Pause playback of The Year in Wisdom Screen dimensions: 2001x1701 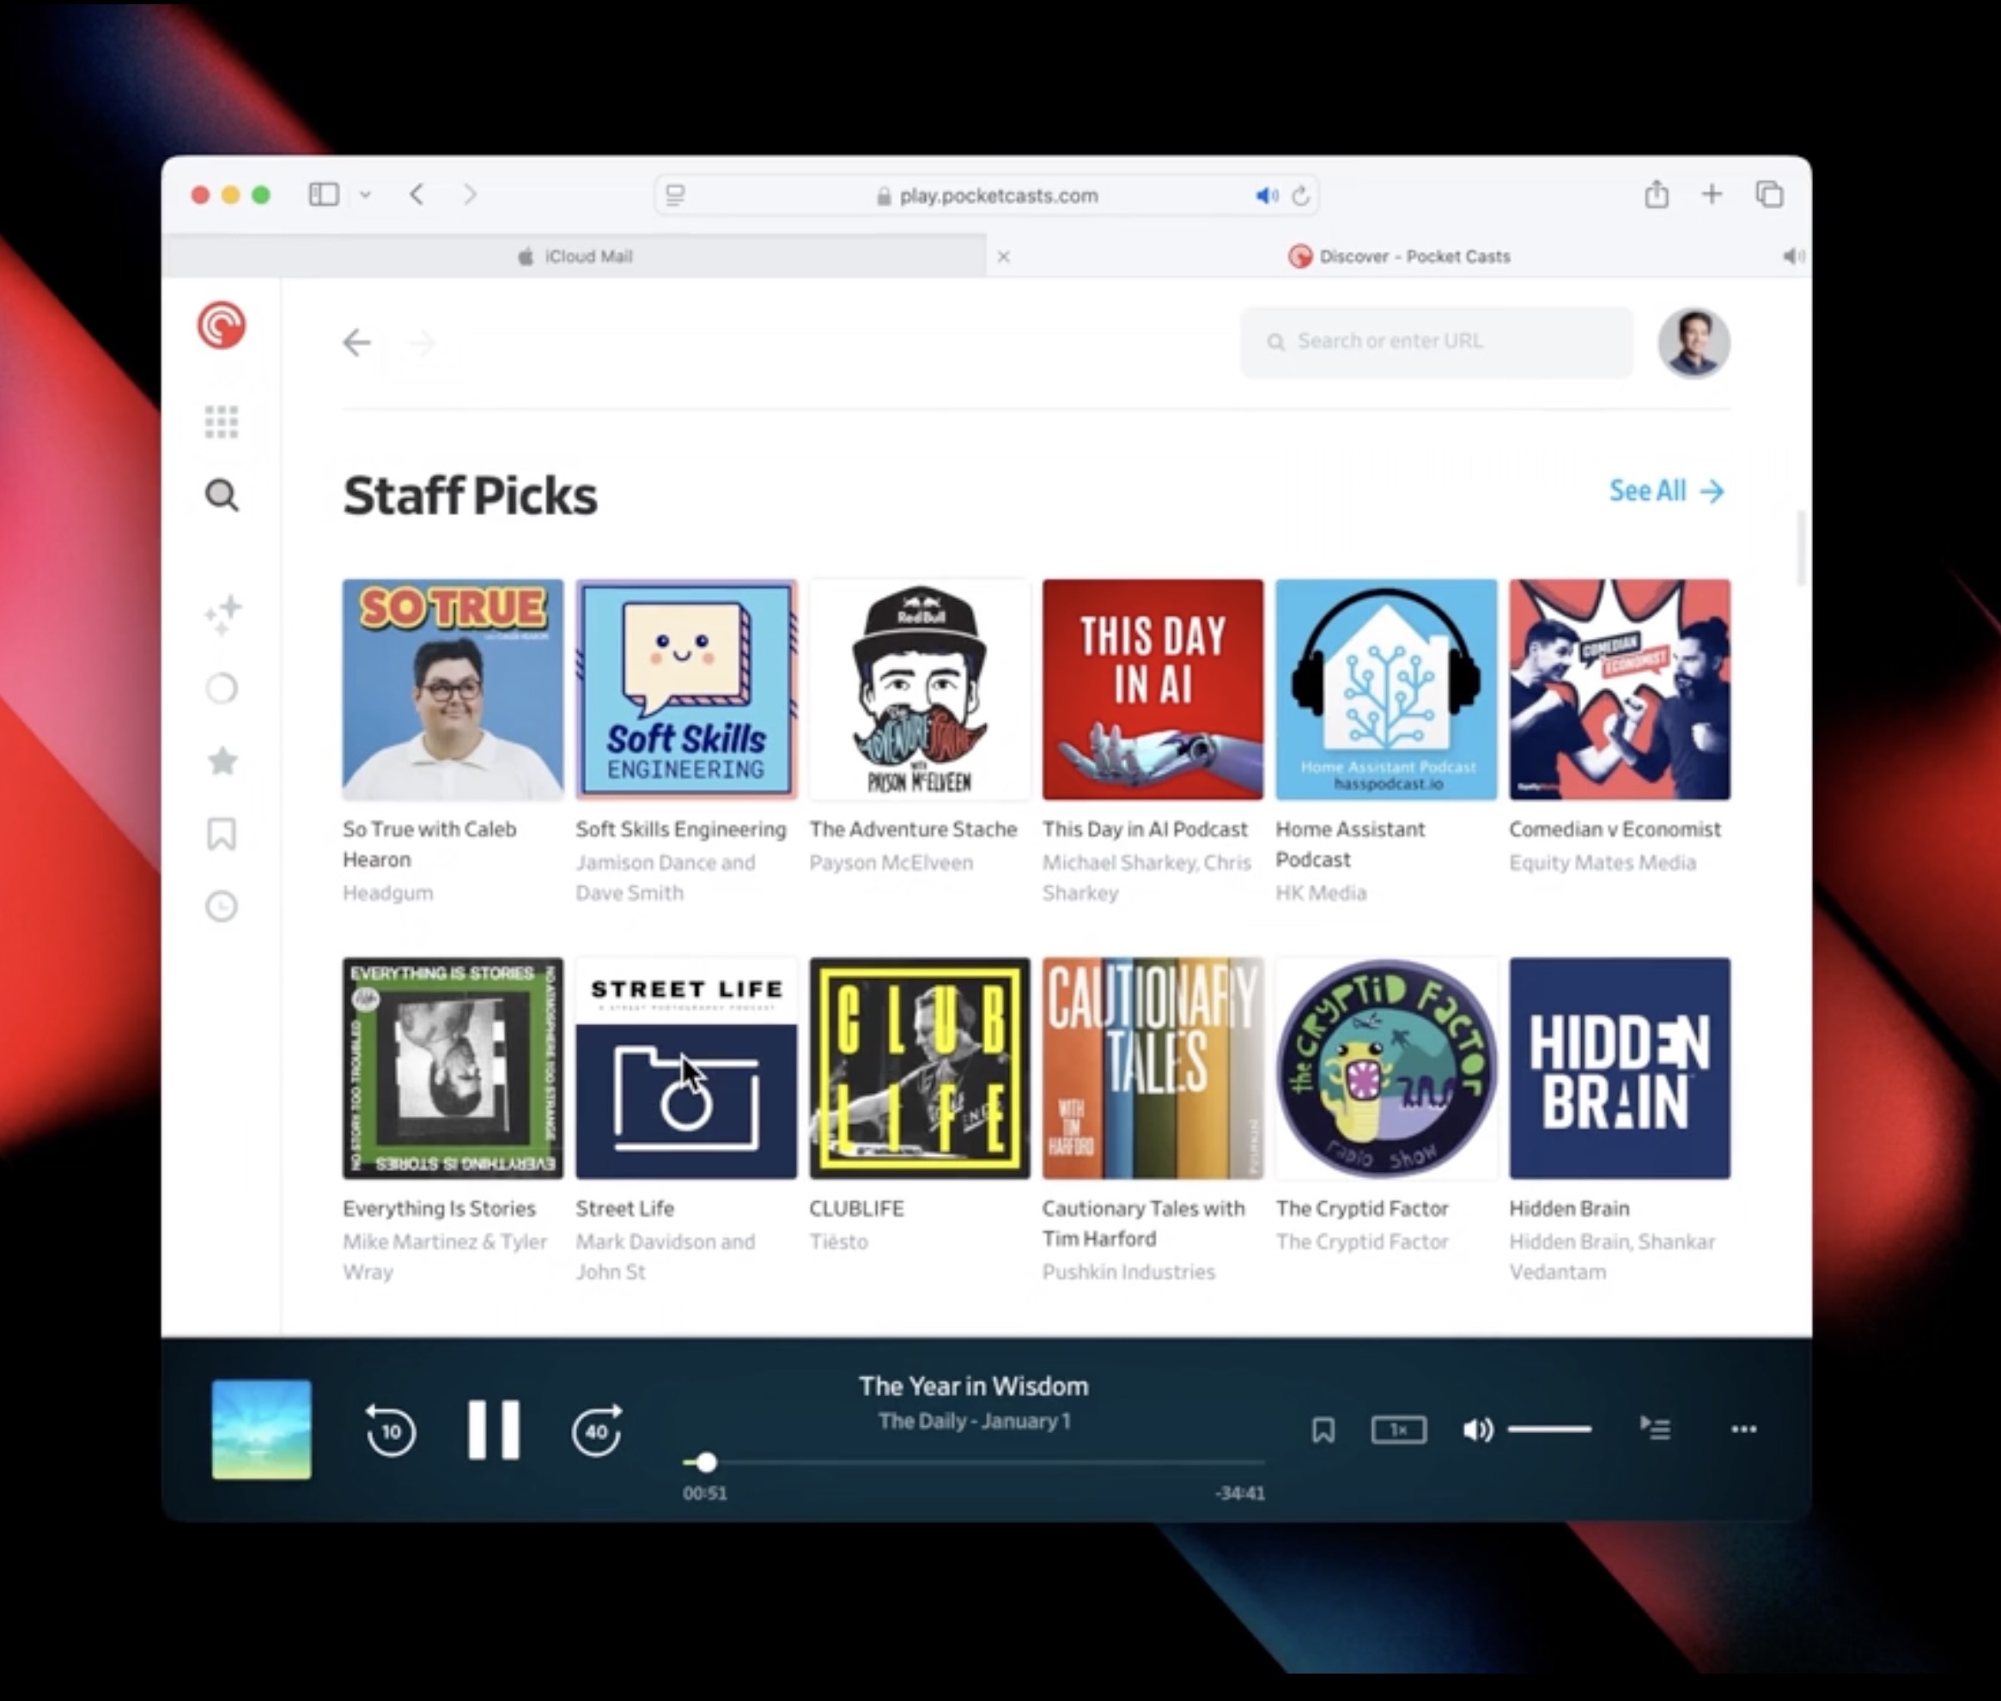[494, 1429]
